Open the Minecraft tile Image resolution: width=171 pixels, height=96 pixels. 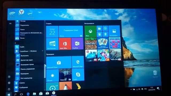[91, 43]
